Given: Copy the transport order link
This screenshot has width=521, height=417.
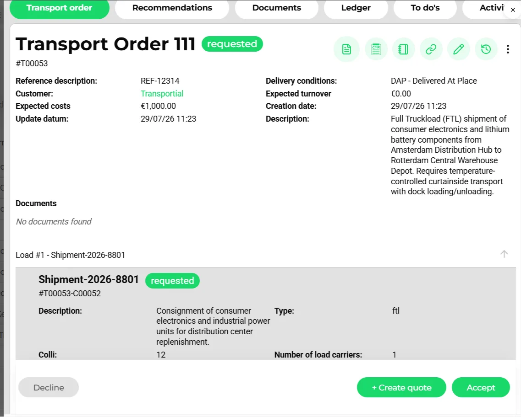Looking at the screenshot, I should (x=431, y=49).
